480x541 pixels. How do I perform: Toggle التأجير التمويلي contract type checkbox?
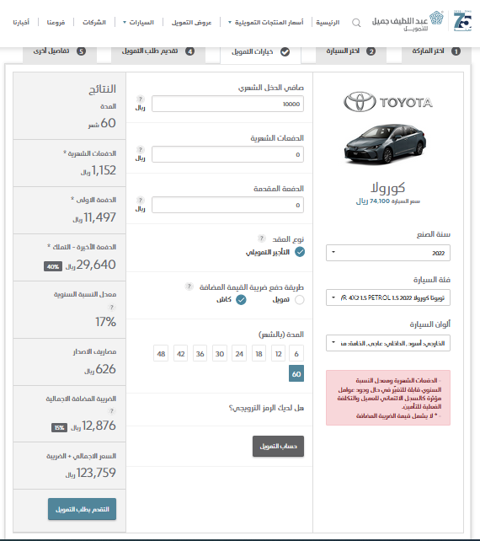[x=300, y=252]
